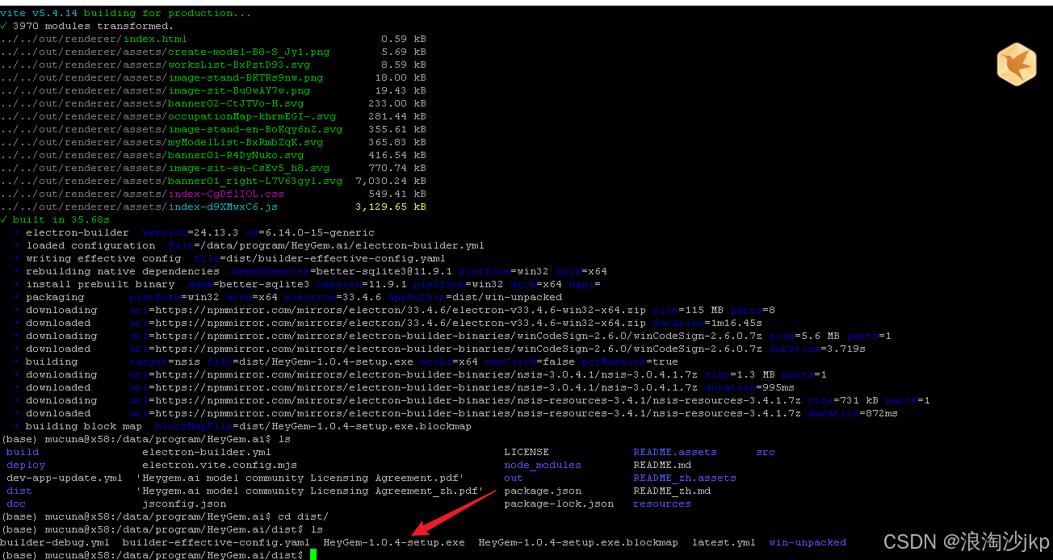The height and width of the screenshot is (560, 1053).
Task: Click the cyan index-d9XMwxC6.js filename
Action: (x=223, y=207)
